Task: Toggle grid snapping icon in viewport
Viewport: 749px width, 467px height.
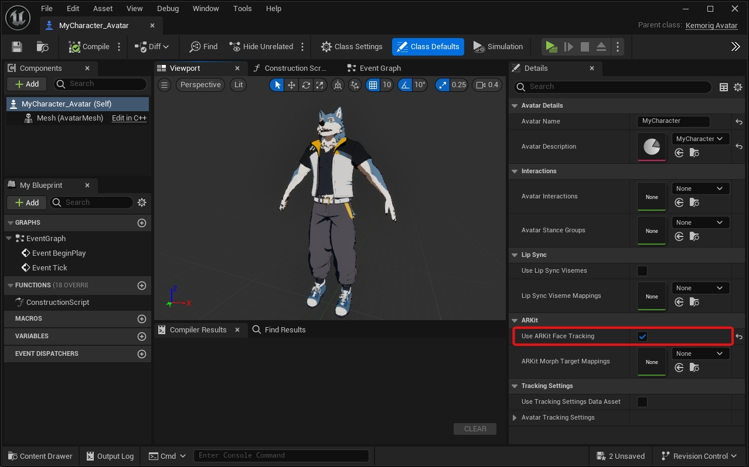Action: coord(373,85)
